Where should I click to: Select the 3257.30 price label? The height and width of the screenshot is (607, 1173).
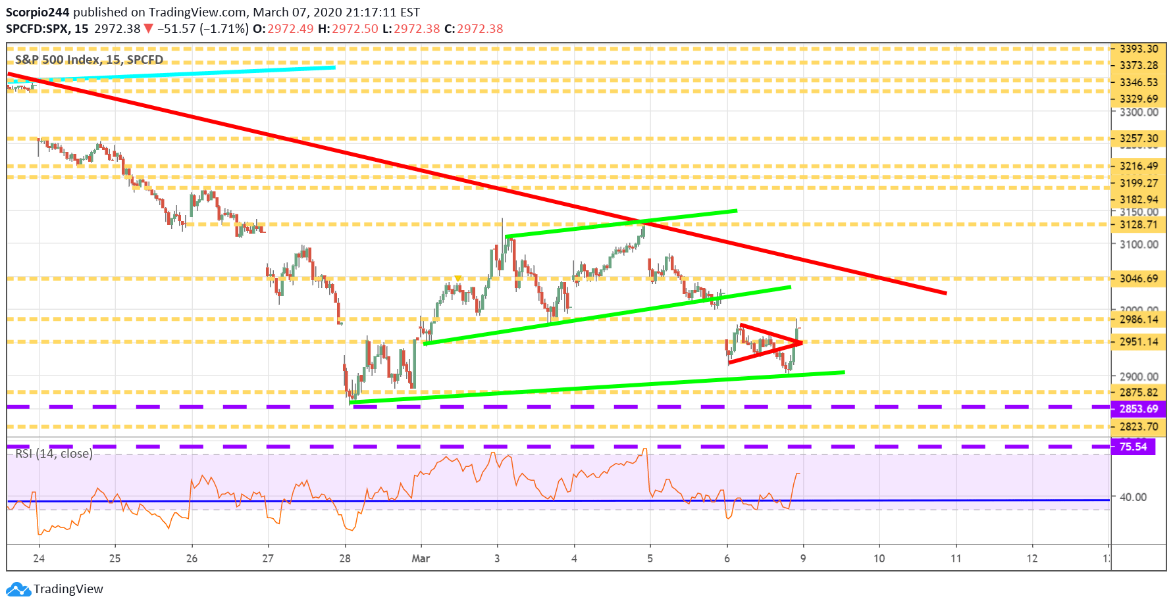coord(1139,138)
